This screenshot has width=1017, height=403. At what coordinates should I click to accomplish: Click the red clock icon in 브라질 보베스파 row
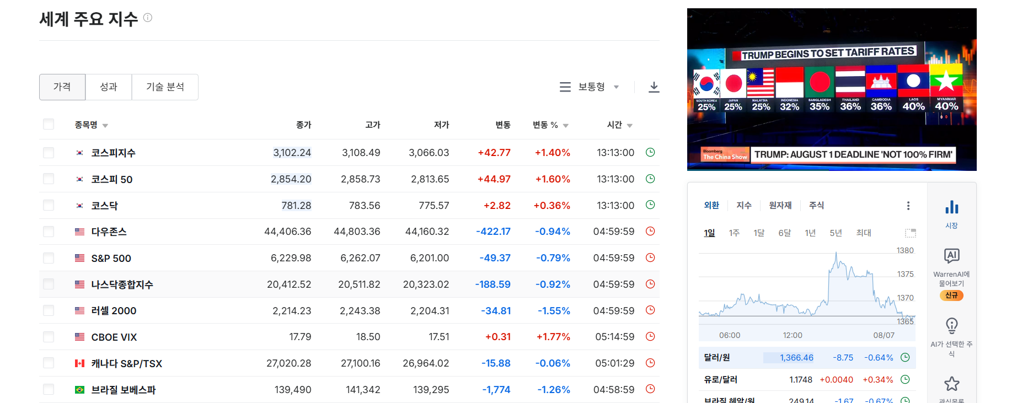pyautogui.click(x=650, y=389)
